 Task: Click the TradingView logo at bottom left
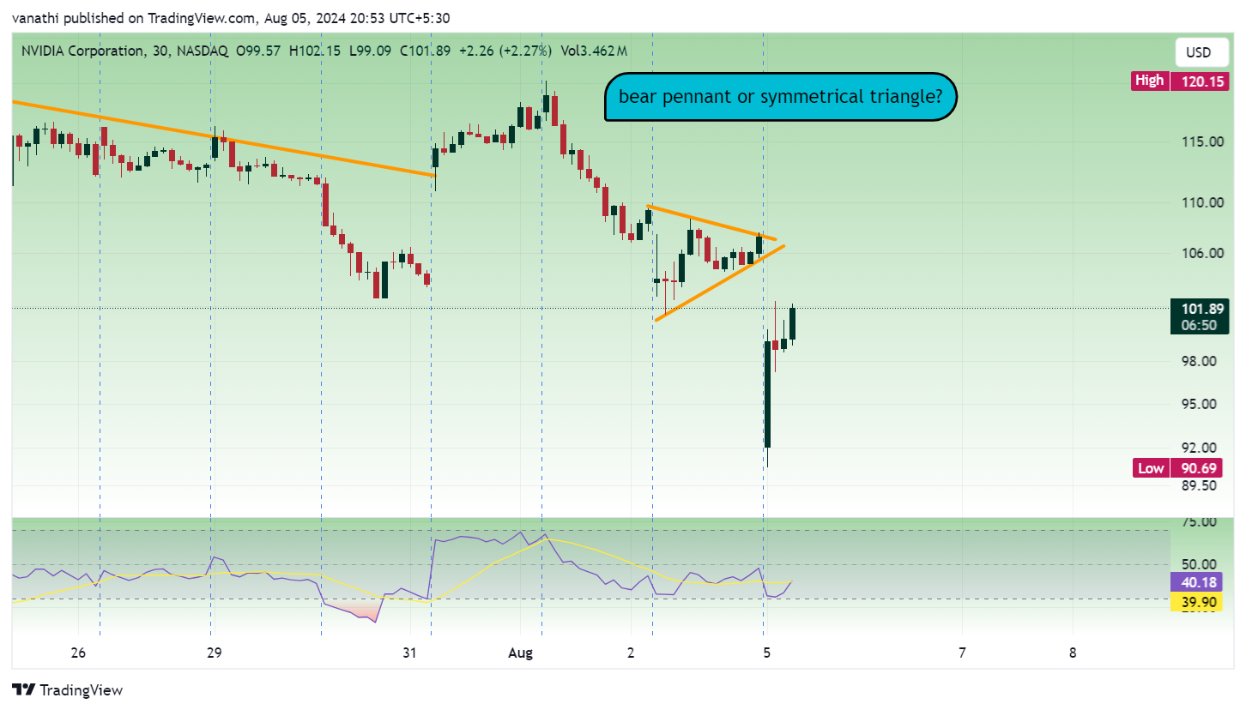coord(68,690)
